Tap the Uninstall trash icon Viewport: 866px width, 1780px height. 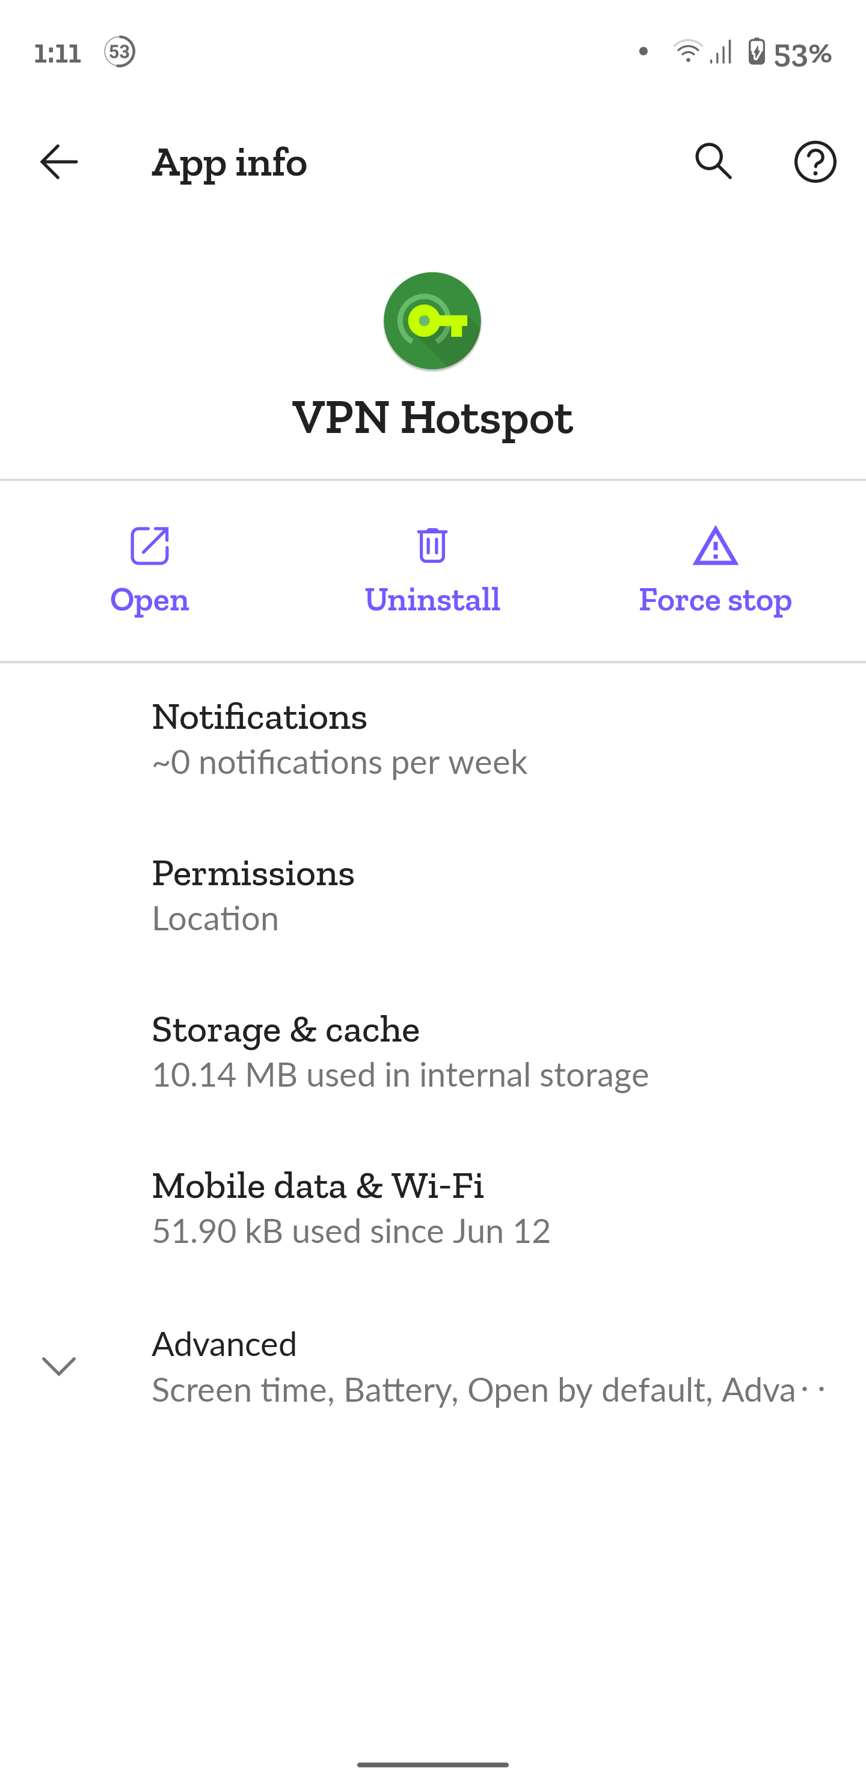(432, 546)
